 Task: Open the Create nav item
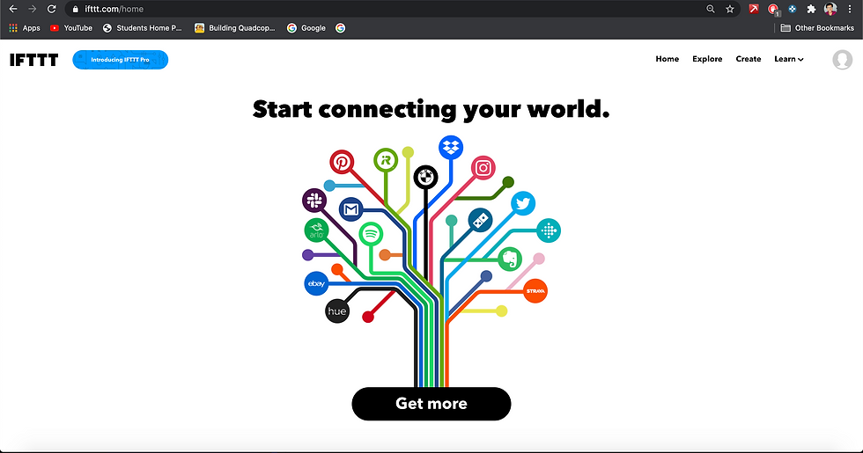click(749, 59)
